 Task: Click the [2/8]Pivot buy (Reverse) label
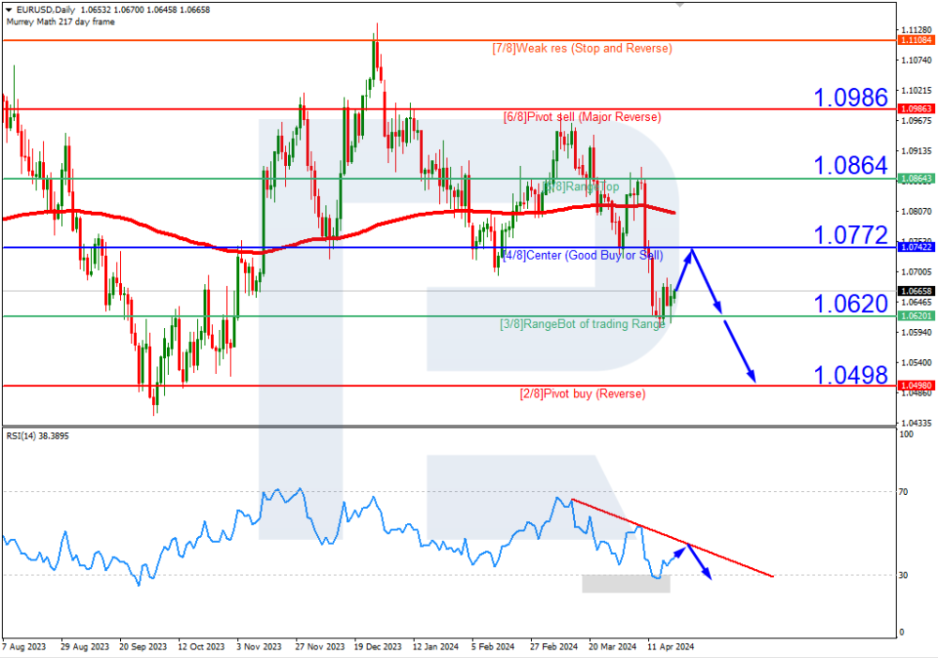click(x=582, y=394)
